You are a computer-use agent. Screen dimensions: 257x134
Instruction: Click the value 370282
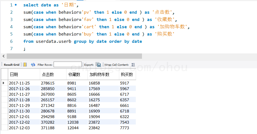point(48,122)
